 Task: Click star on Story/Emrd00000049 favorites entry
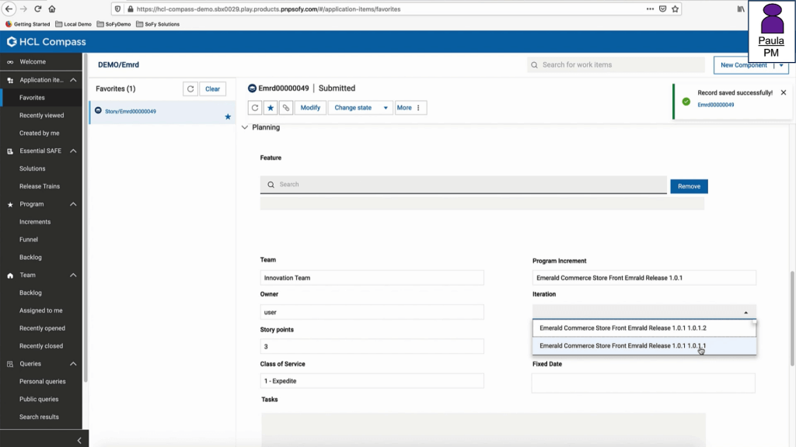point(228,116)
